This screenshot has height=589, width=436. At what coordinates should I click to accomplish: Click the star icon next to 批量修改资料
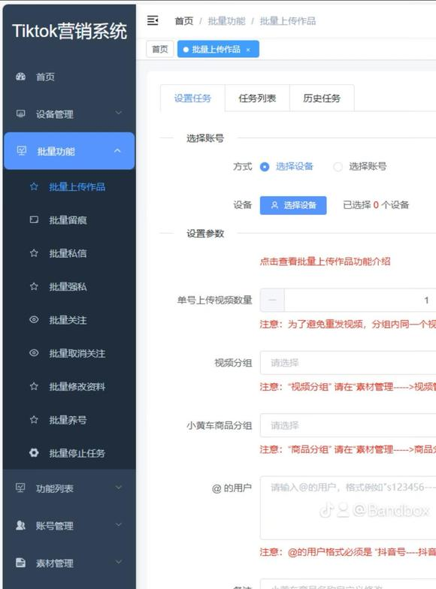coord(34,386)
